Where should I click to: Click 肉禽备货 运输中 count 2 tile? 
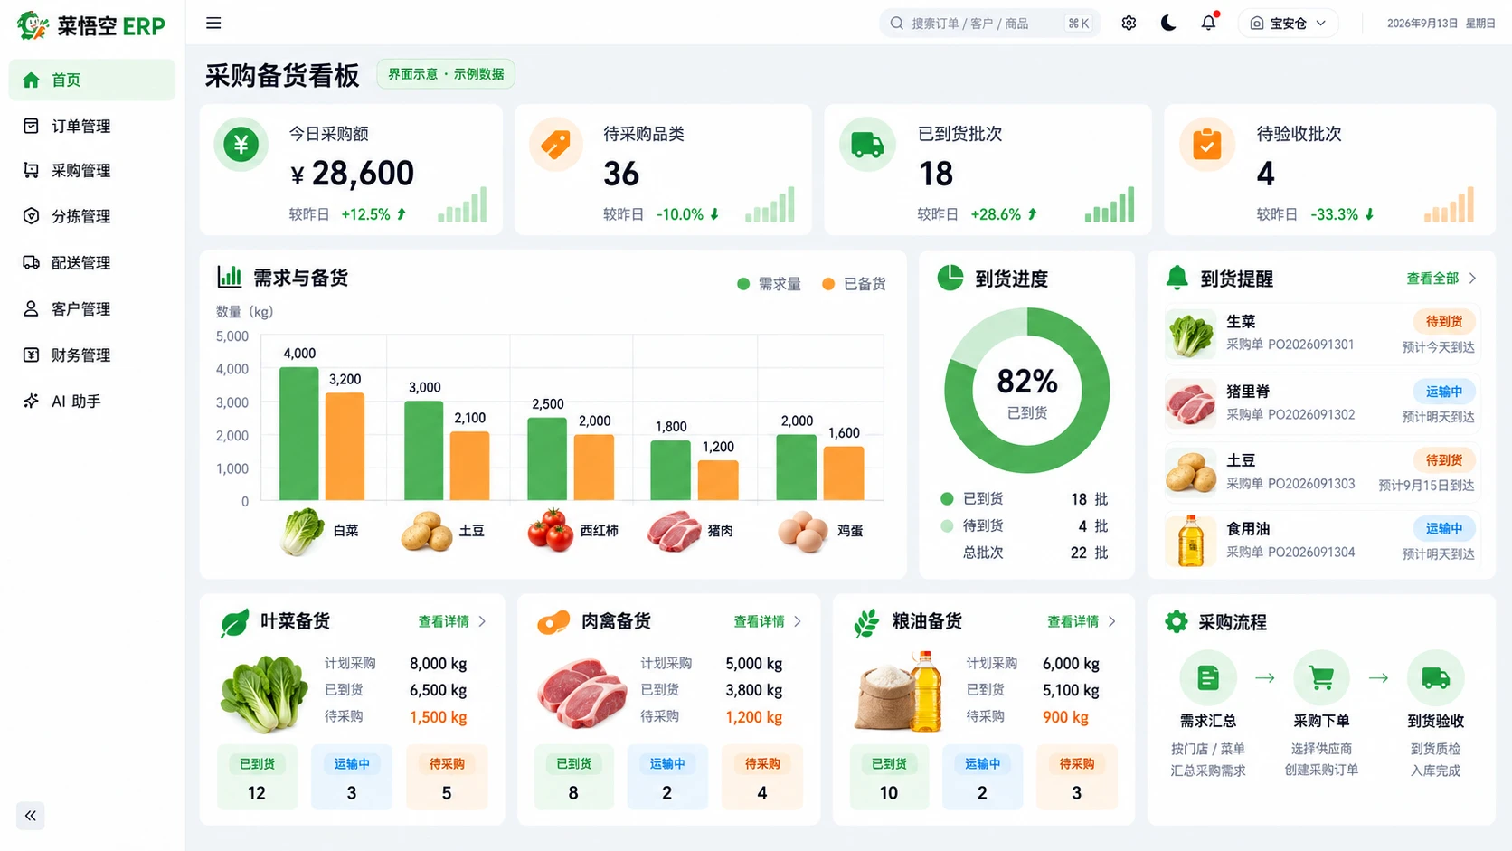(666, 777)
